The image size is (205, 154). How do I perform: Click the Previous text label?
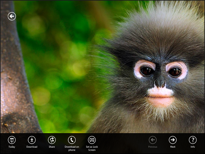point(152,147)
